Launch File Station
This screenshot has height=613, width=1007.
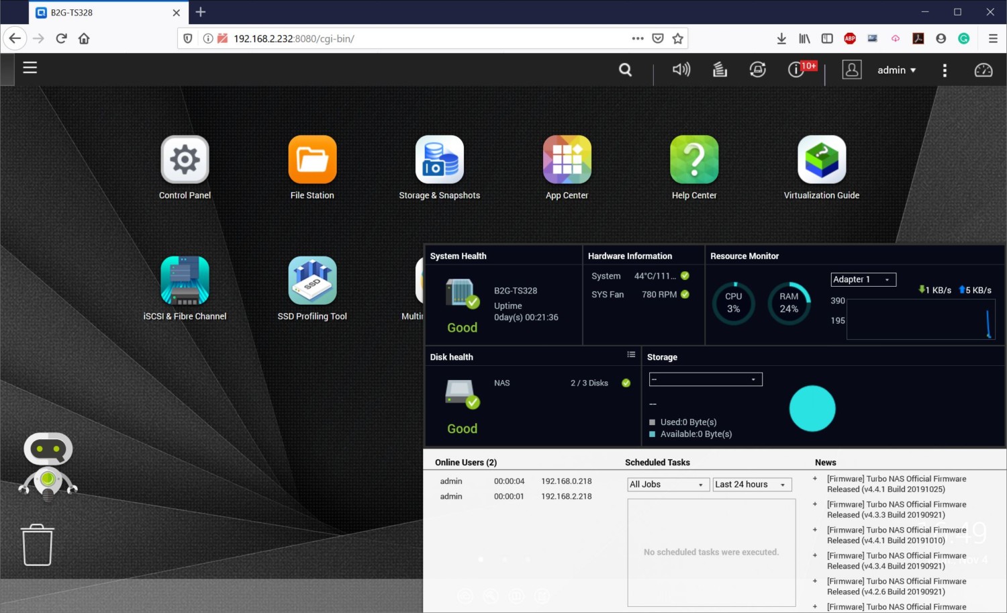coord(312,160)
